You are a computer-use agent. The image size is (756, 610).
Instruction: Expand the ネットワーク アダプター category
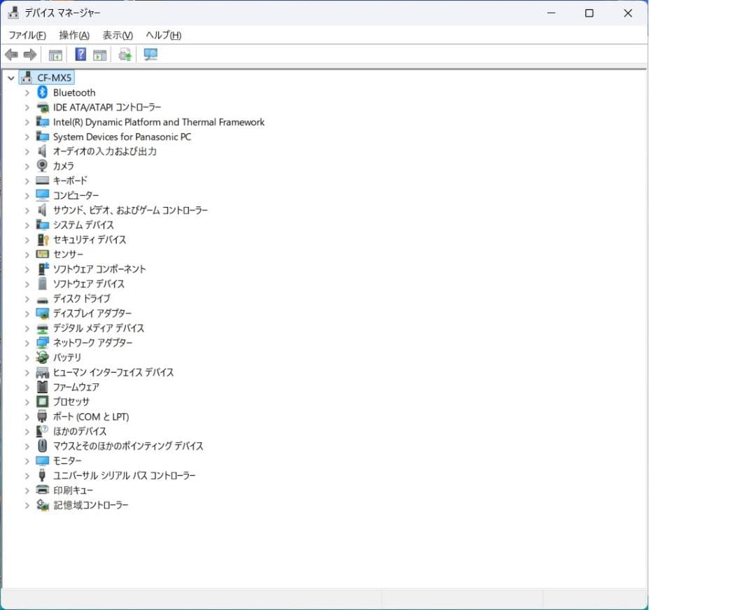[x=27, y=343]
